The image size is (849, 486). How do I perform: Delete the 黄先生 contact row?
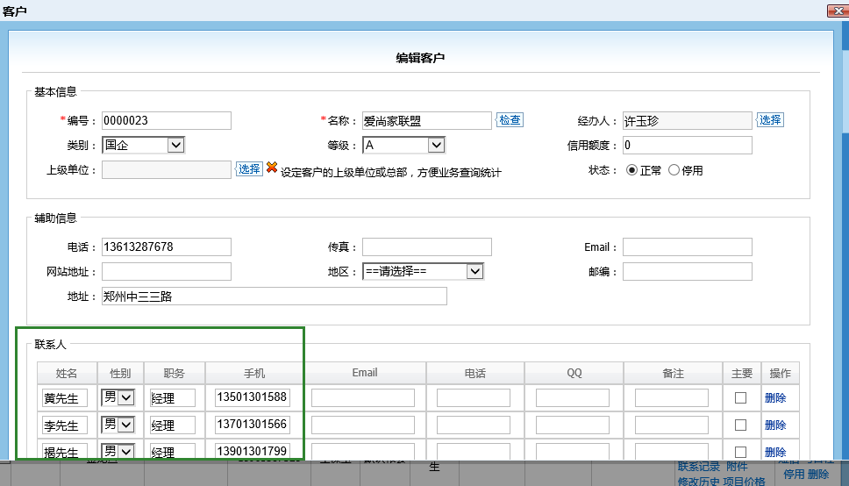(x=775, y=398)
